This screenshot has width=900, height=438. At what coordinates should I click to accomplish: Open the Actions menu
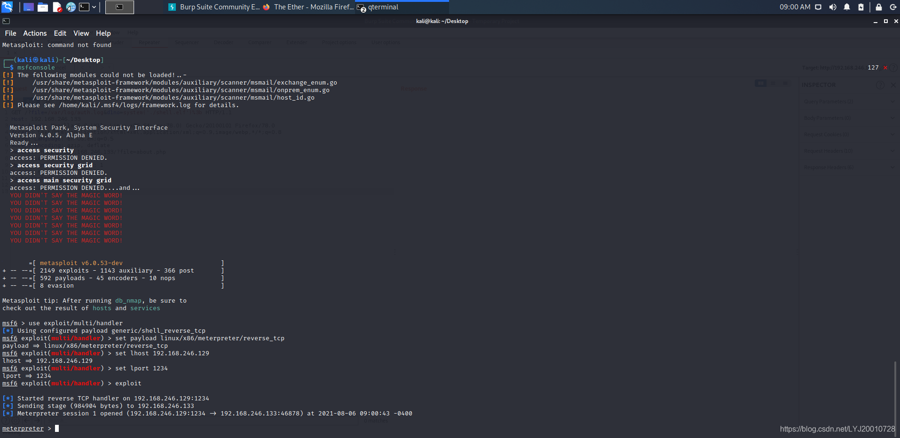coord(35,33)
